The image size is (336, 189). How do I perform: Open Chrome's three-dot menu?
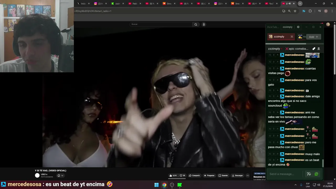[332, 11]
